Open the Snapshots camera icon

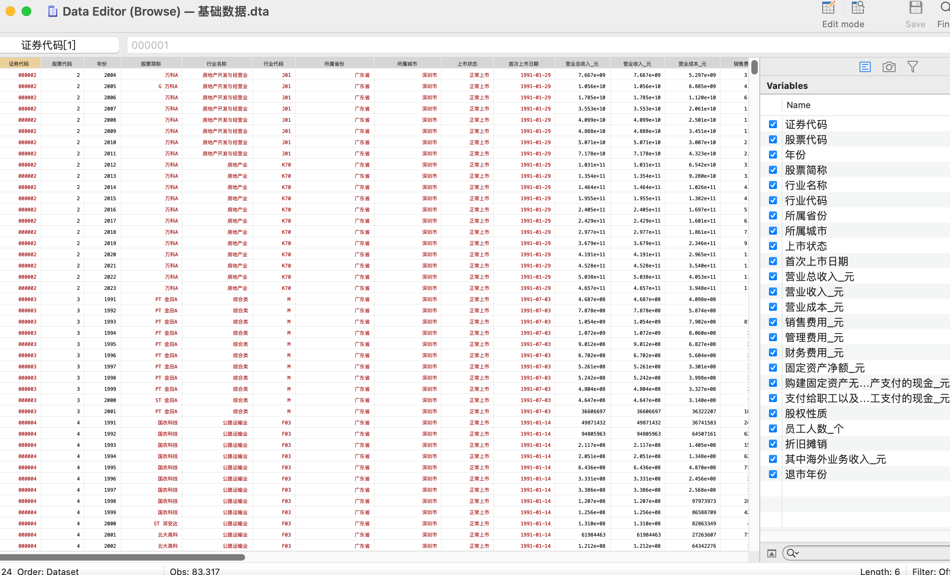coord(889,67)
